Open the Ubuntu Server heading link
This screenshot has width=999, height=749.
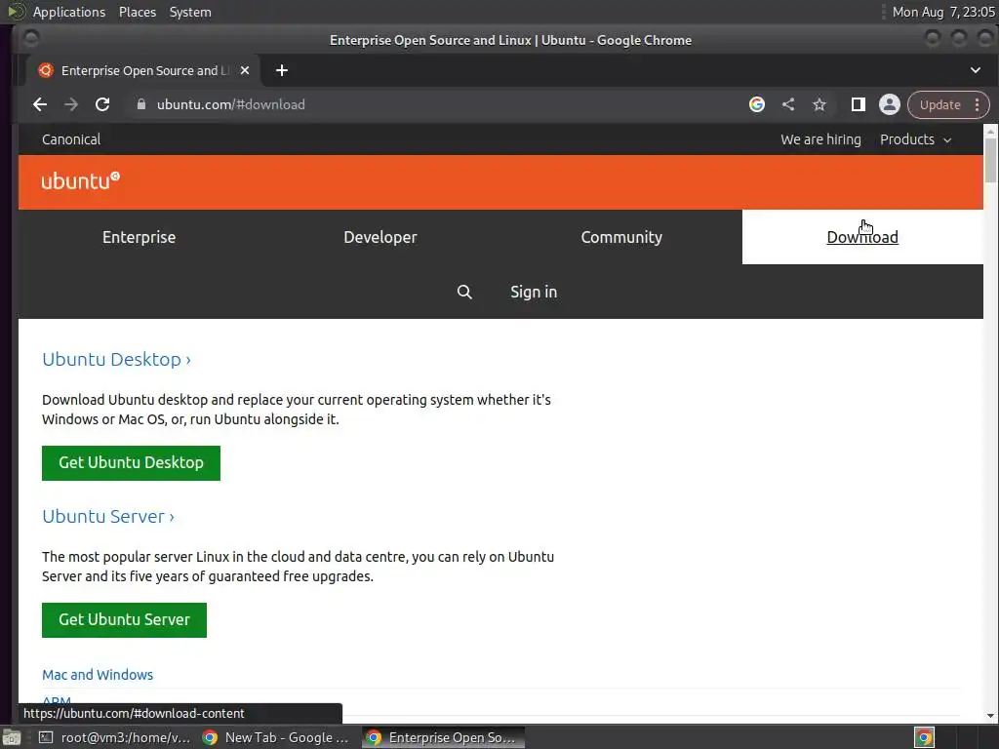108,516
